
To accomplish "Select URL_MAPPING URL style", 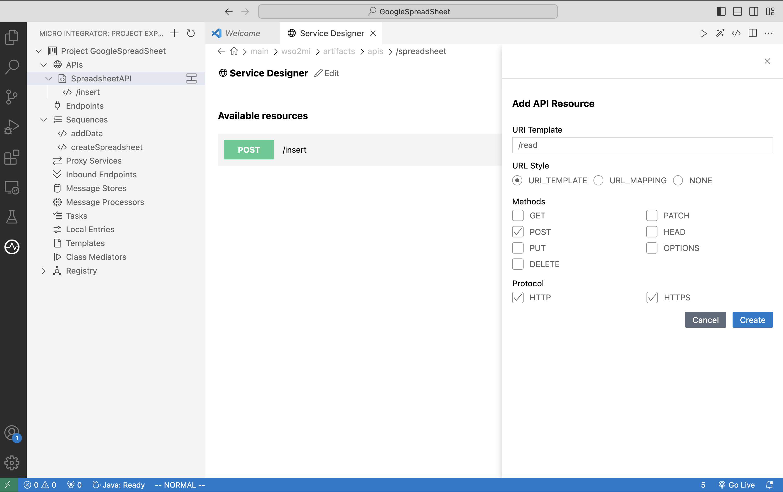I will tap(598, 180).
